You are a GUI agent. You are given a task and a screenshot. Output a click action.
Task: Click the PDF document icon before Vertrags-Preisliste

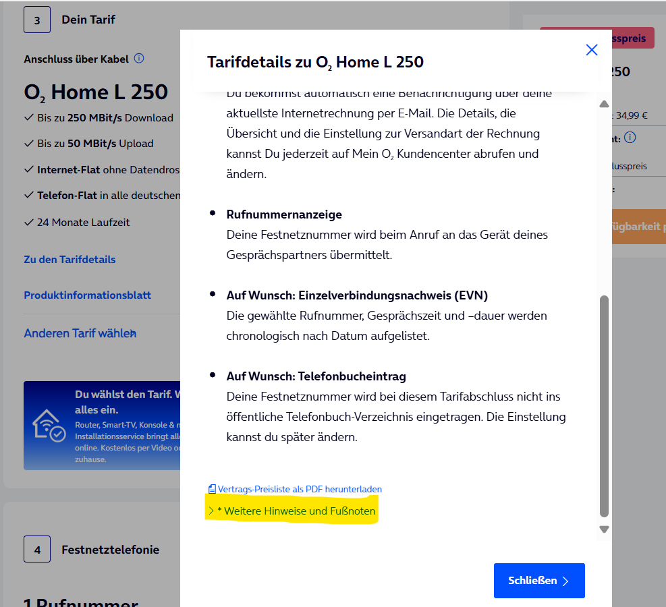pyautogui.click(x=212, y=490)
